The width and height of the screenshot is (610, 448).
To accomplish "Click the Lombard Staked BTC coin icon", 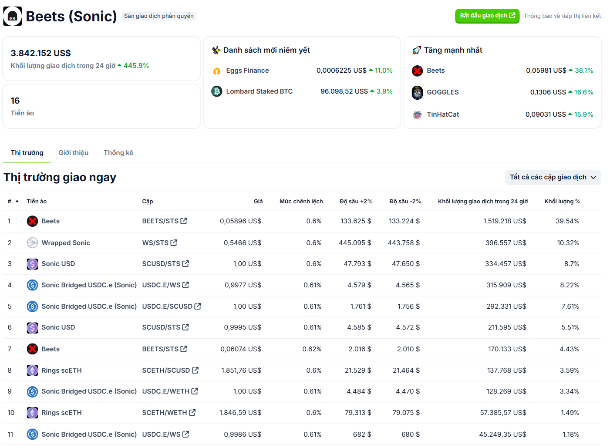I will pos(216,91).
